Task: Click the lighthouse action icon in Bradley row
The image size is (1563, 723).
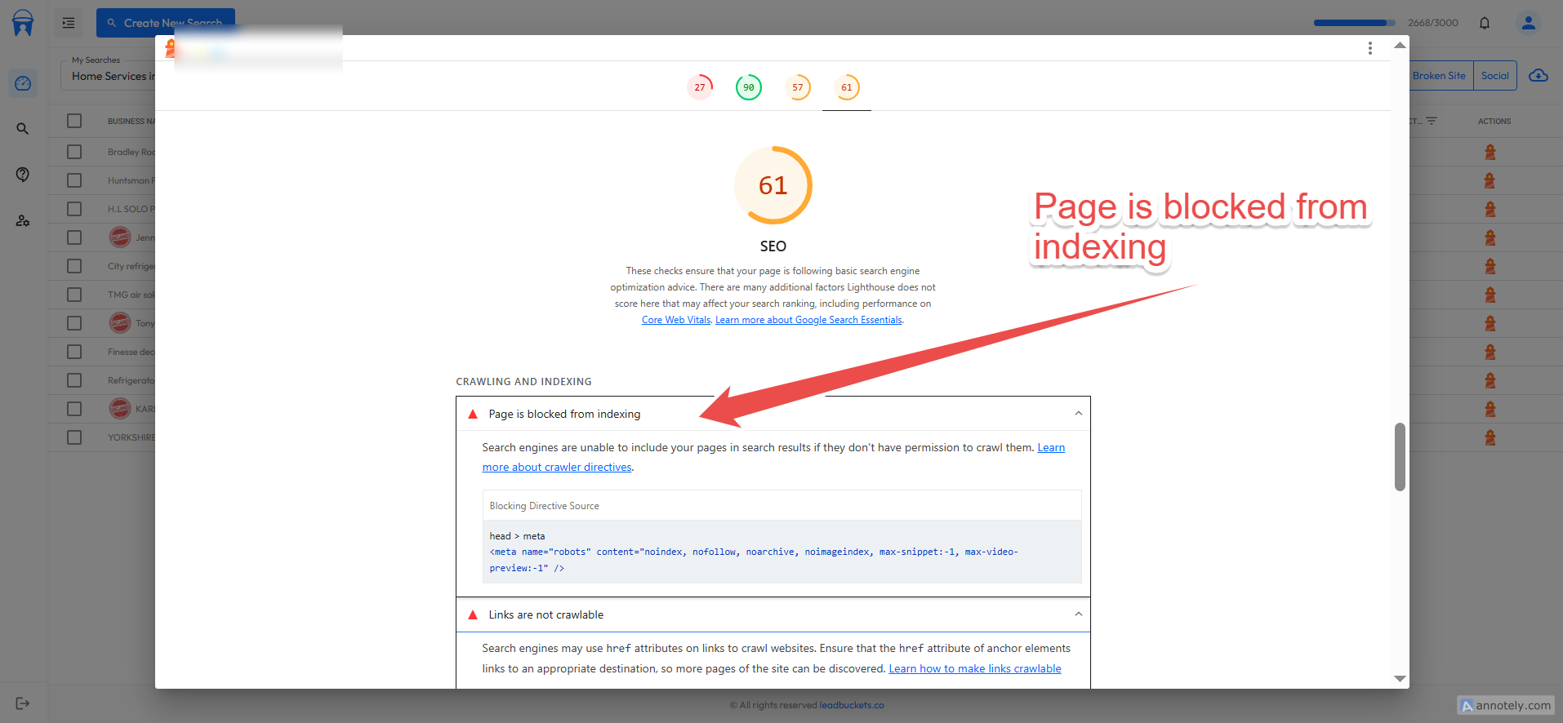Action: tap(1490, 152)
